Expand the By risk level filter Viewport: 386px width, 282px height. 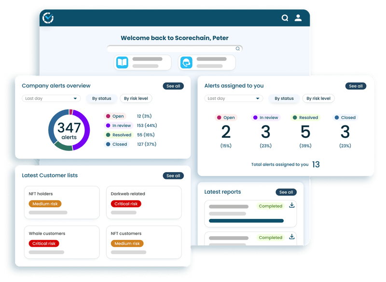tap(136, 98)
